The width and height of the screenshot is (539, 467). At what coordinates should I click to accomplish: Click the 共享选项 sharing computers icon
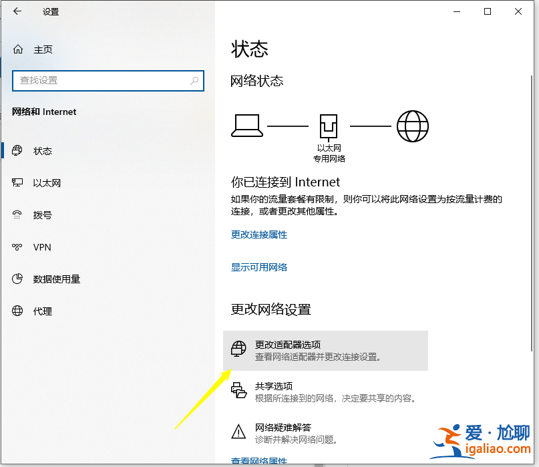[x=238, y=391]
